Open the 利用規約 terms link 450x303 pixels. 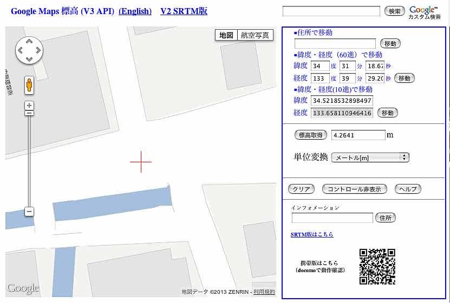tap(264, 292)
